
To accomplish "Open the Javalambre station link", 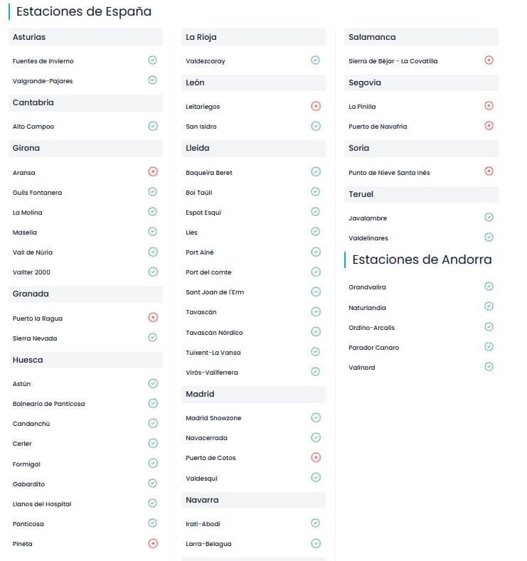I will 368,218.
